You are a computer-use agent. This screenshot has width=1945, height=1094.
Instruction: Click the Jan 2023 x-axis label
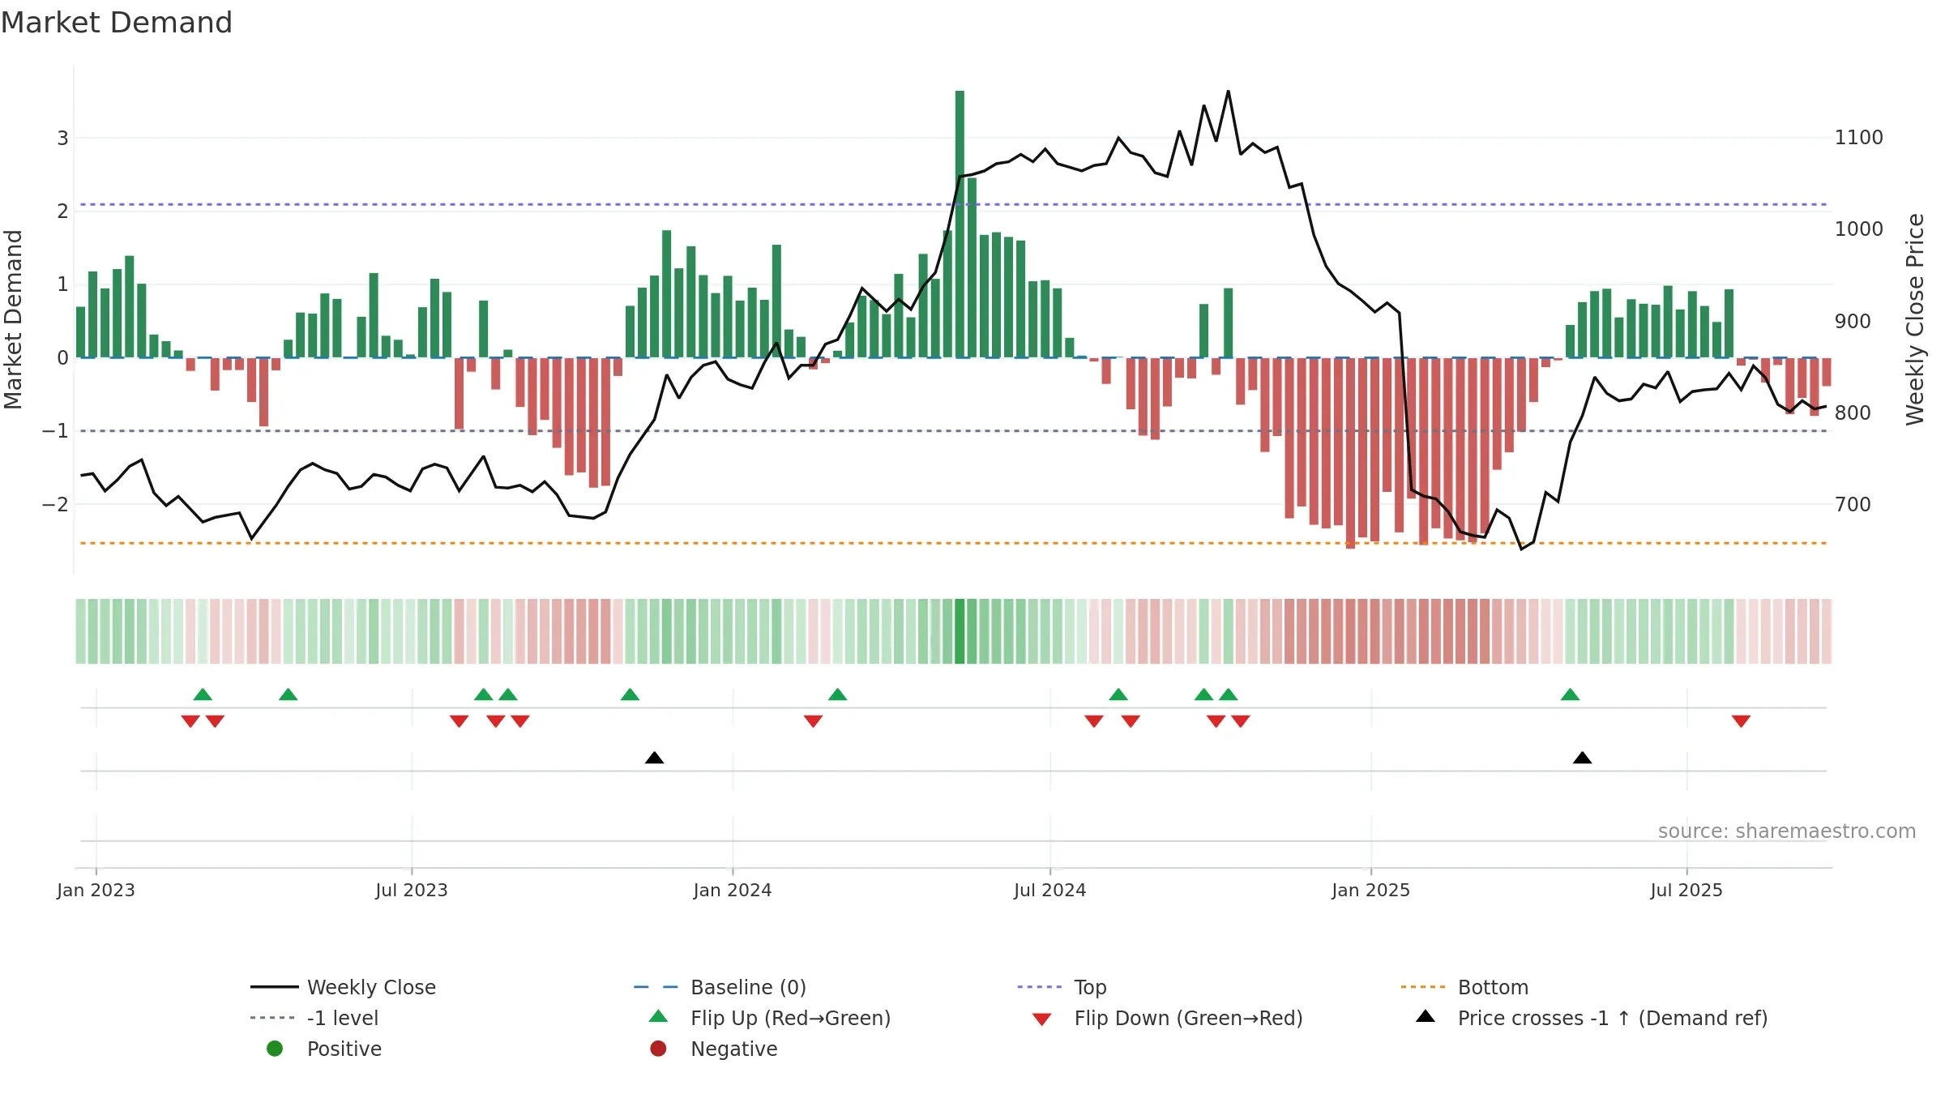point(96,891)
